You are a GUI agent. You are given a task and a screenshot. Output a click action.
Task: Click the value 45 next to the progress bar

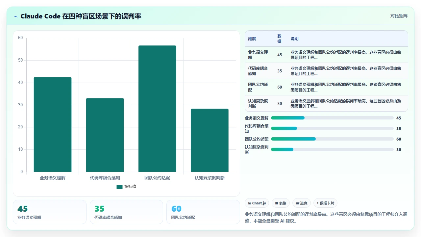399,118
